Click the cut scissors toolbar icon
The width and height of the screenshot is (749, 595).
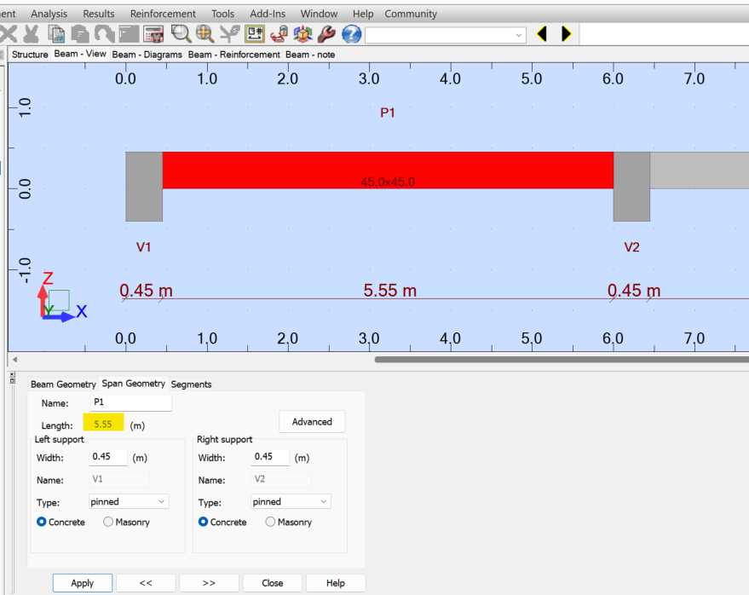[x=32, y=34]
